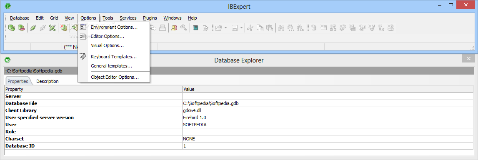Close the open Options menu
478x160 pixels.
pos(88,18)
